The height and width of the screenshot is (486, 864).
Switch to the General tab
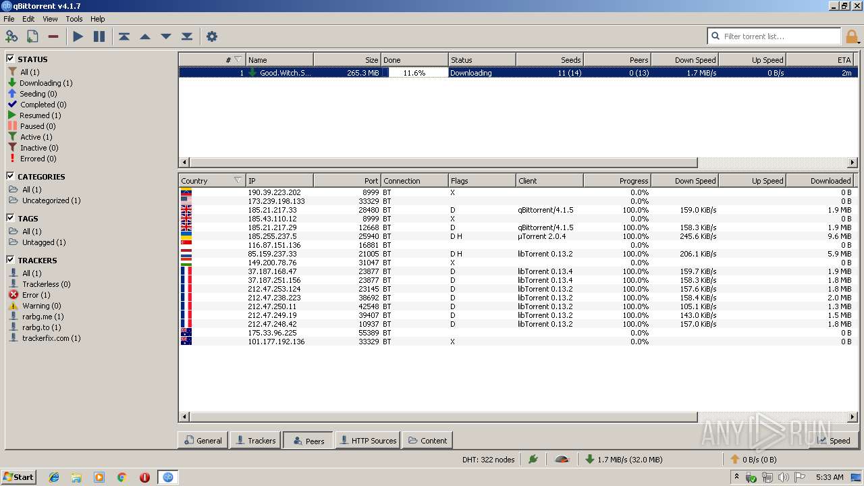point(203,440)
